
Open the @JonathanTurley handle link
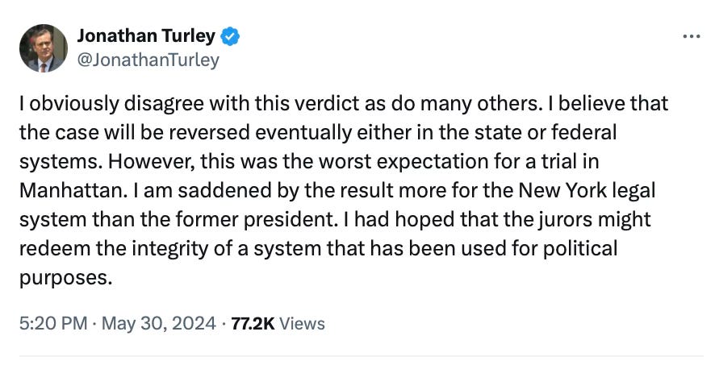tap(148, 60)
